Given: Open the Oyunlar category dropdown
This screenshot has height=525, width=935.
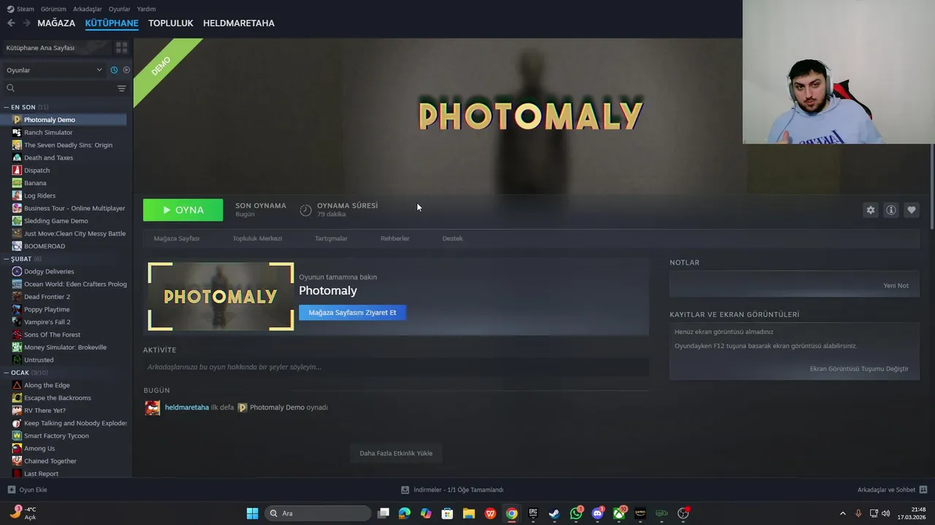Looking at the screenshot, I should [54, 70].
